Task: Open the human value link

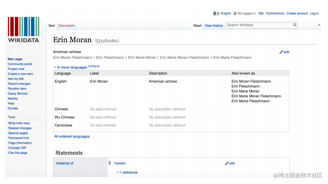Action: pos(120,163)
